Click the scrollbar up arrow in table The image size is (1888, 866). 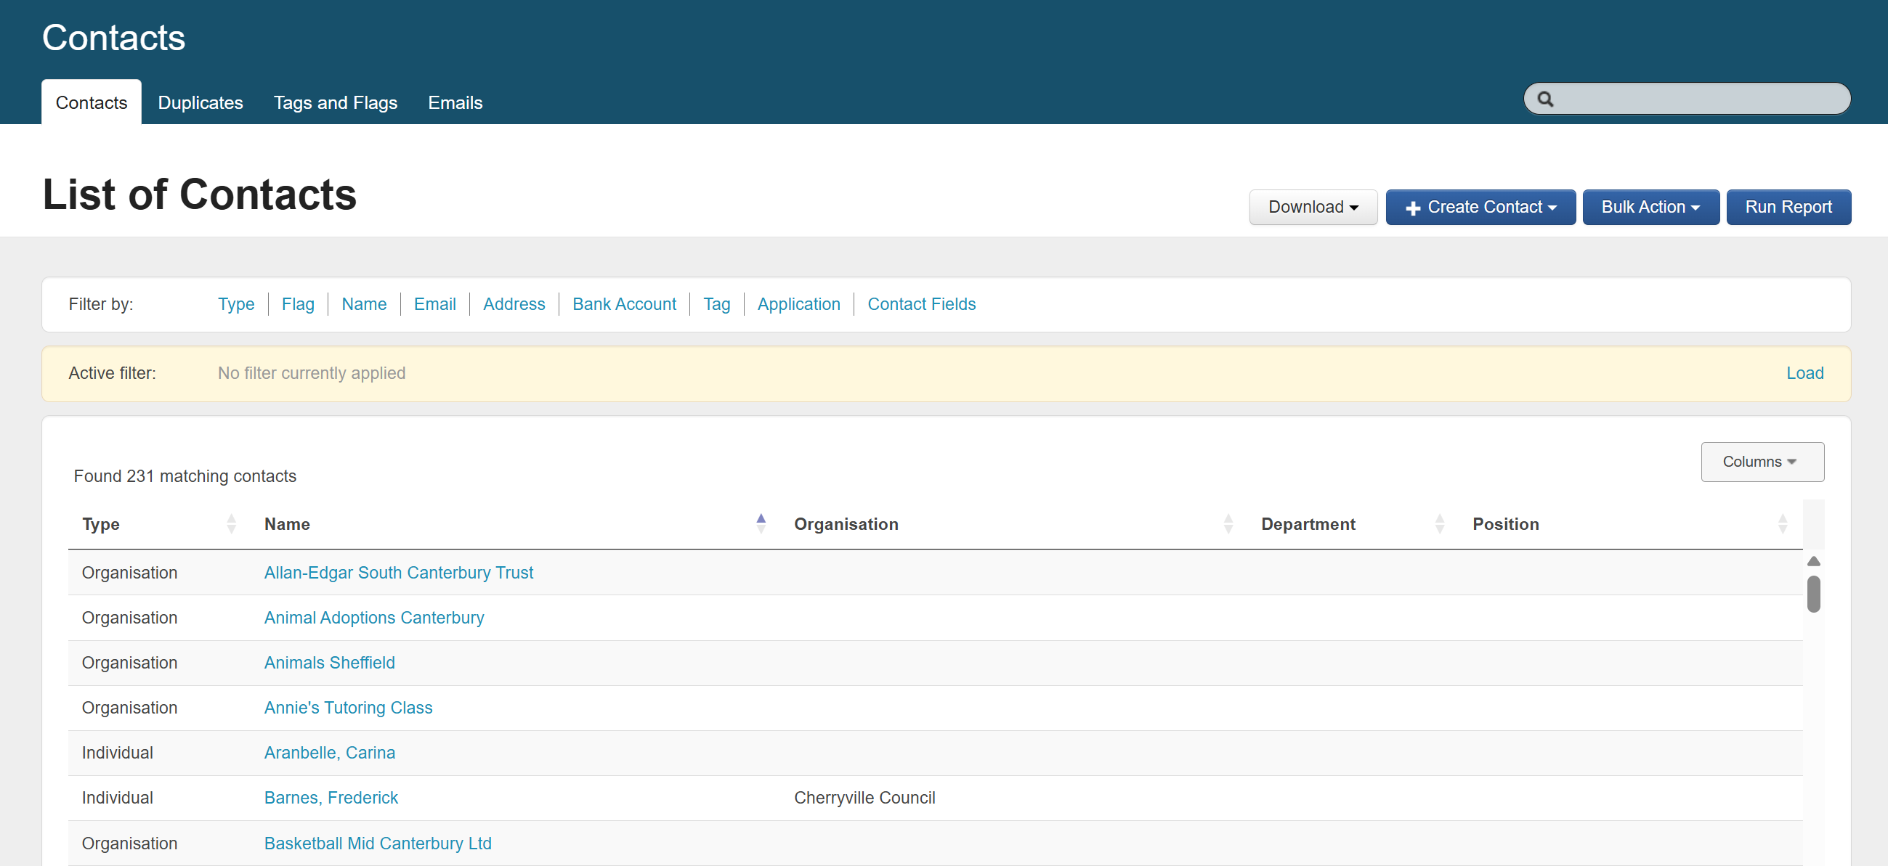(x=1813, y=561)
